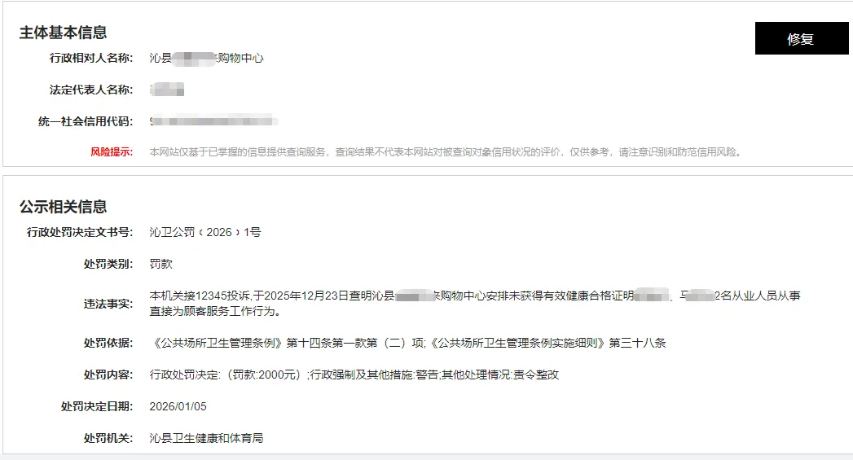
Task: Click the 行政处罚决定文书号 label
Action: click(79, 232)
